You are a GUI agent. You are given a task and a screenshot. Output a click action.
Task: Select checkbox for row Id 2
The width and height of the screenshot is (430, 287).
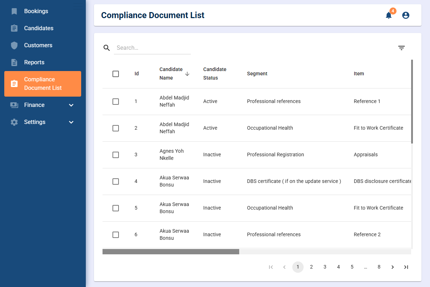point(116,128)
